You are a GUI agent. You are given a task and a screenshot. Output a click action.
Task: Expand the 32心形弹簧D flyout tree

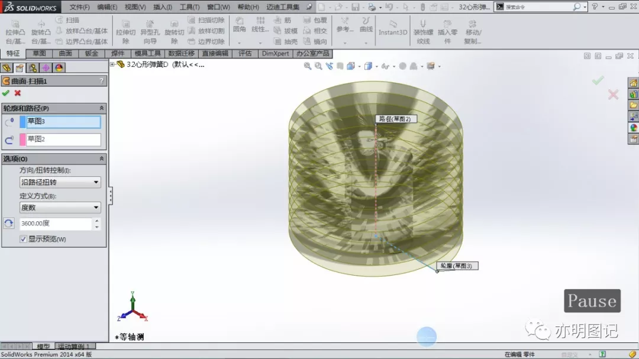[x=112, y=64]
